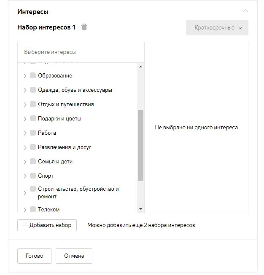Select Подарки и цветы checkbox

33,118
